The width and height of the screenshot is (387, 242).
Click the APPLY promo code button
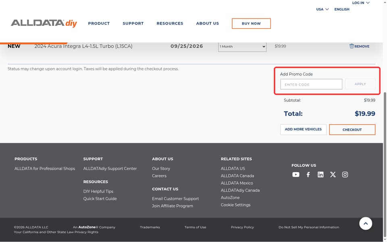click(360, 84)
